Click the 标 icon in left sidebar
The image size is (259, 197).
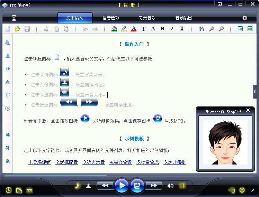point(8,134)
